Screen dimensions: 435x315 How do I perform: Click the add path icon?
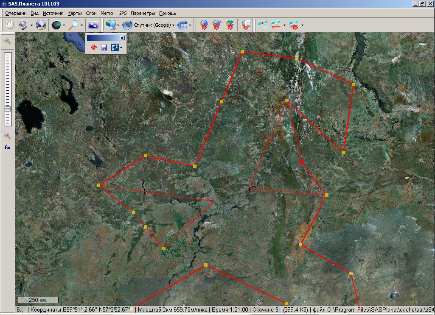pyautogui.click(x=217, y=25)
